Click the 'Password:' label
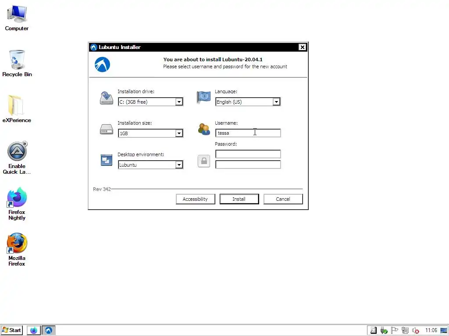This screenshot has width=449, height=336. [226, 144]
